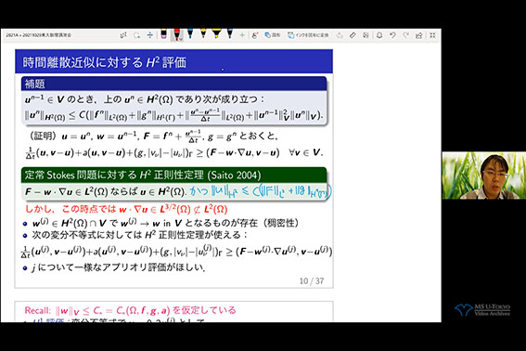Click the green Stokes theorem heading (Saito 2004)

click(173, 175)
